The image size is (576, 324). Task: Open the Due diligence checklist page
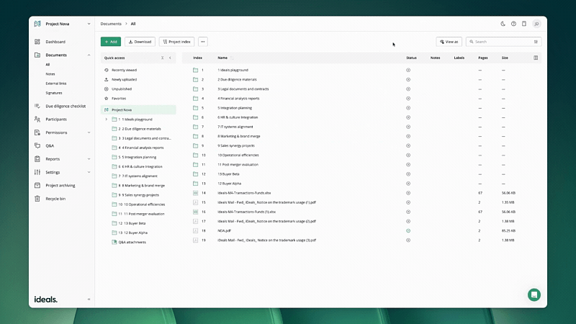coord(65,106)
